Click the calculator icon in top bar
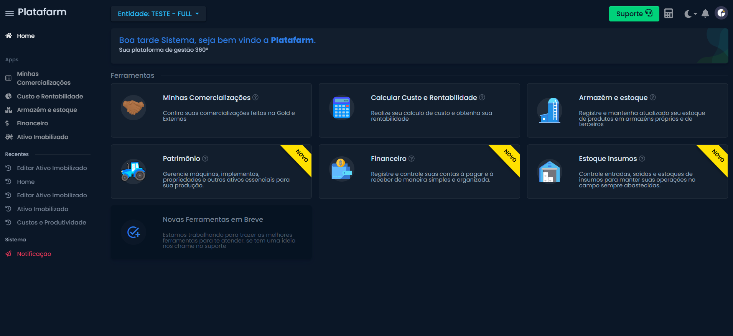This screenshot has width=733, height=336. click(669, 13)
